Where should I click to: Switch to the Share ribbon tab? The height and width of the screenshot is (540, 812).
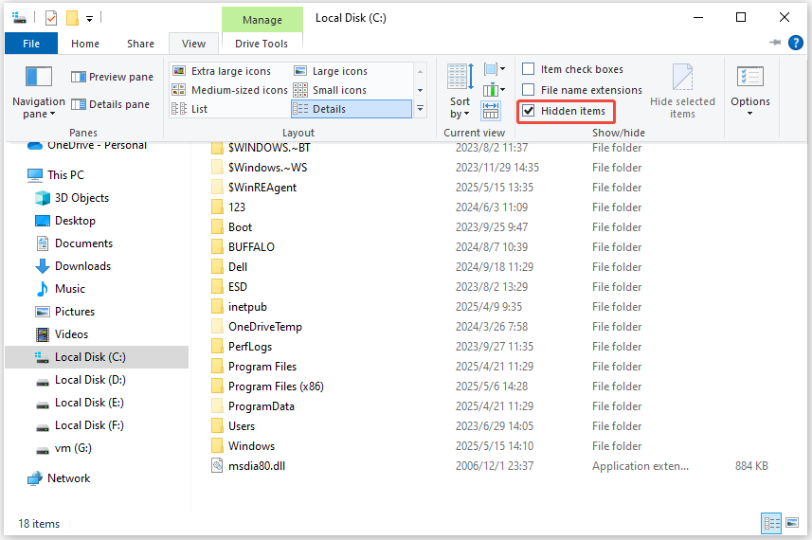tap(140, 44)
